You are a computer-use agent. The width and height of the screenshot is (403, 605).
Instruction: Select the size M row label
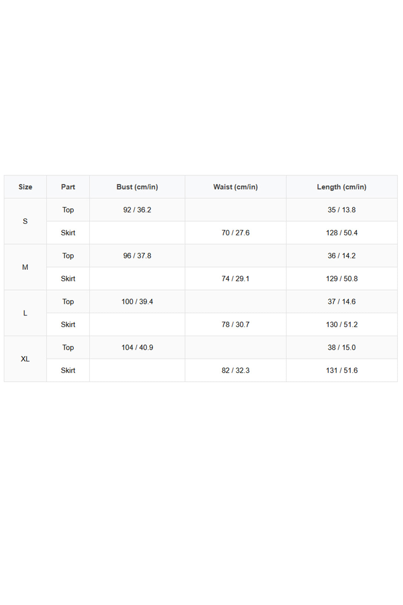25,267
